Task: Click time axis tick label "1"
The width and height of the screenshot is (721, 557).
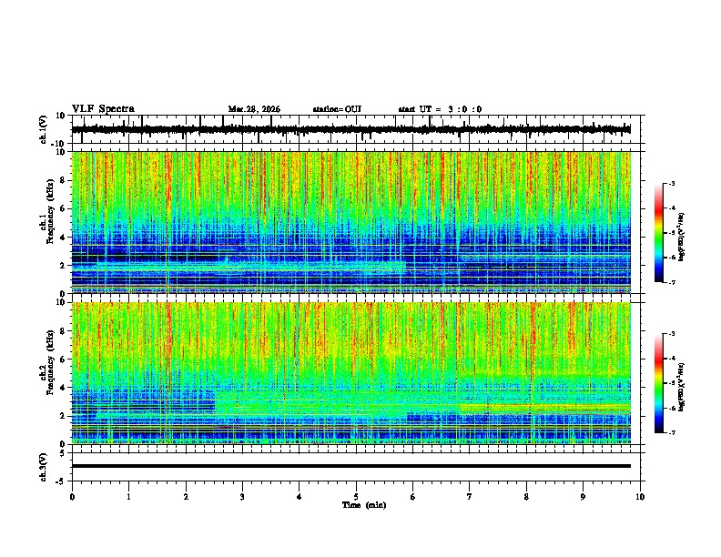Action: click(x=128, y=496)
